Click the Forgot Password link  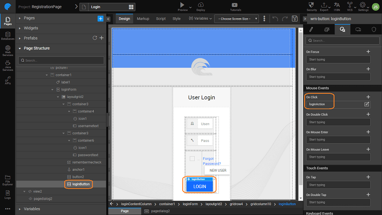[x=211, y=161]
